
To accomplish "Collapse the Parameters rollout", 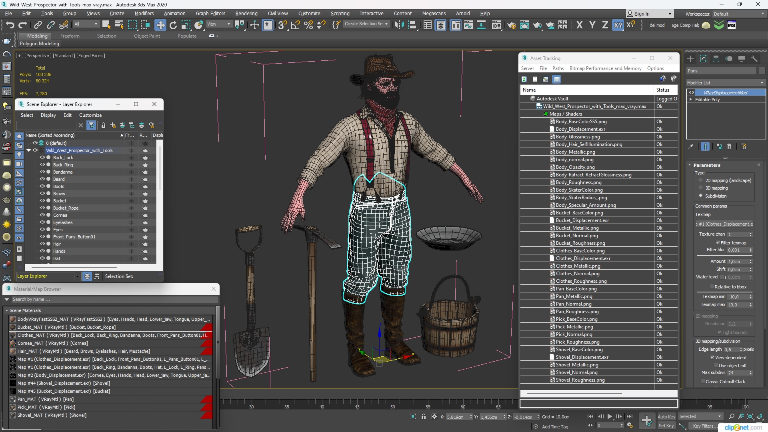I will point(706,165).
